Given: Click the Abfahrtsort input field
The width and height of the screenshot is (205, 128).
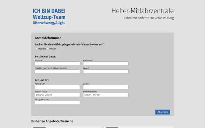Looking at the screenshot, I should tap(57, 87).
